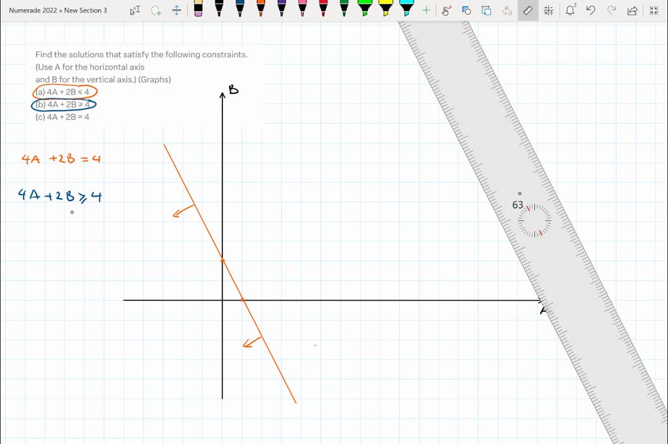
Task: Open the shape recognition tool
Action: pos(465,10)
